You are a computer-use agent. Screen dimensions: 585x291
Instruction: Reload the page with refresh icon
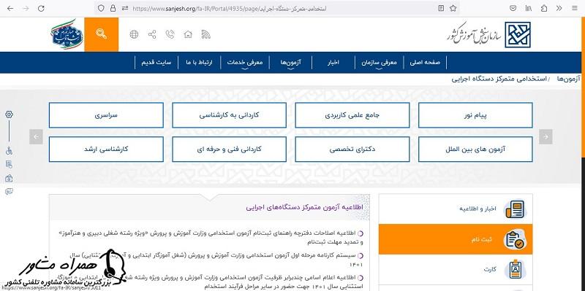point(41,8)
